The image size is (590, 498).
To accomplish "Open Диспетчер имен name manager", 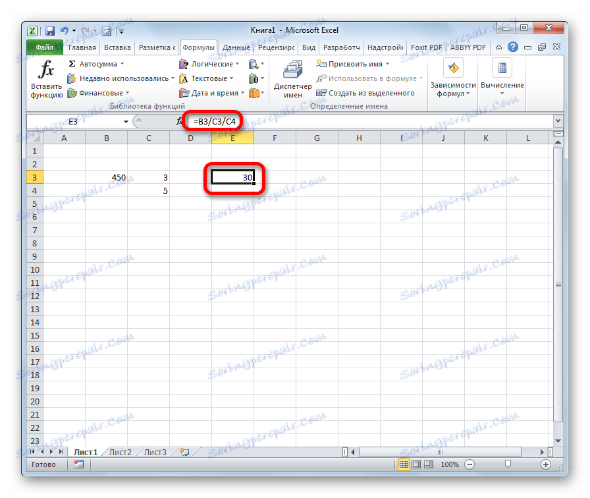I will (293, 79).
